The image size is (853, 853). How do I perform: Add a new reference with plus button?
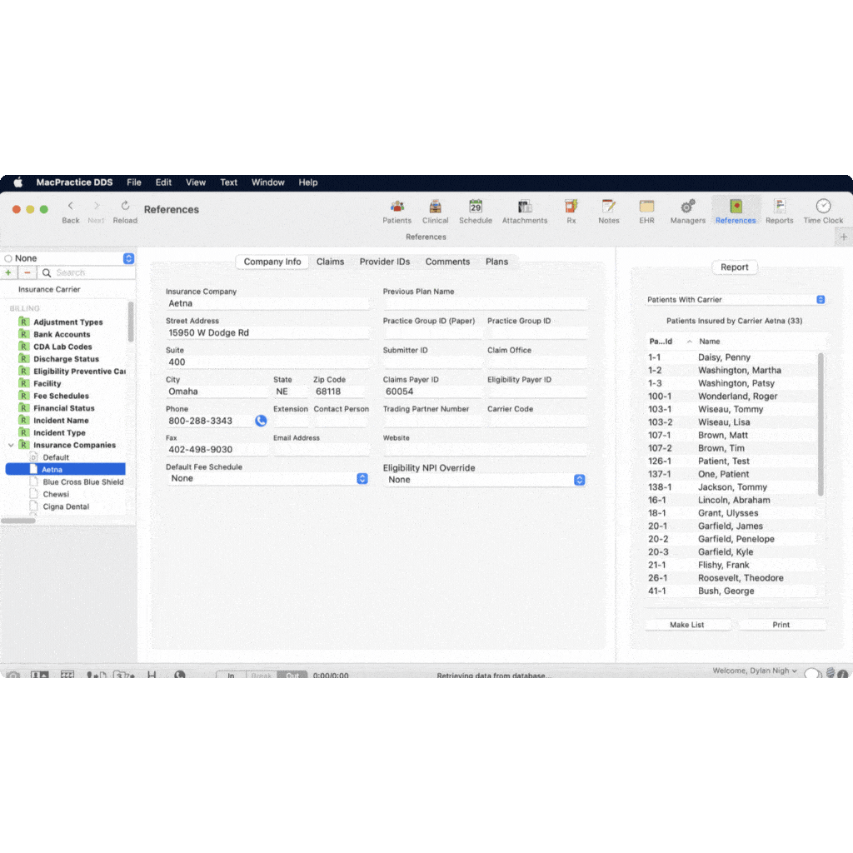click(8, 272)
